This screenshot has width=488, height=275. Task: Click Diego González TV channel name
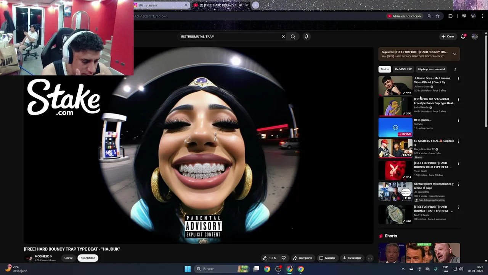tap(424, 149)
